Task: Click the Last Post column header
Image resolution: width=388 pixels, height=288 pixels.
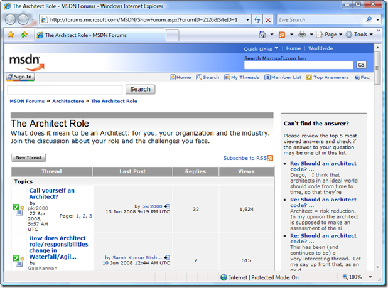Action: tap(132, 171)
